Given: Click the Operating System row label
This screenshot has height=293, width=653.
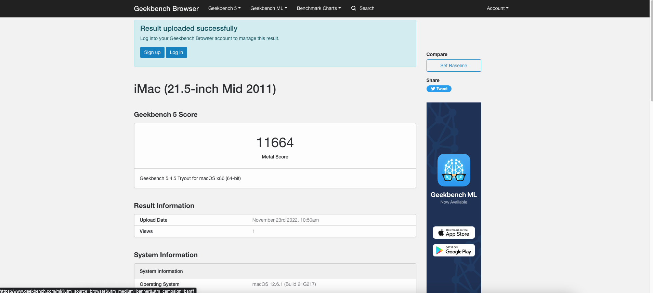Looking at the screenshot, I should coord(159,284).
